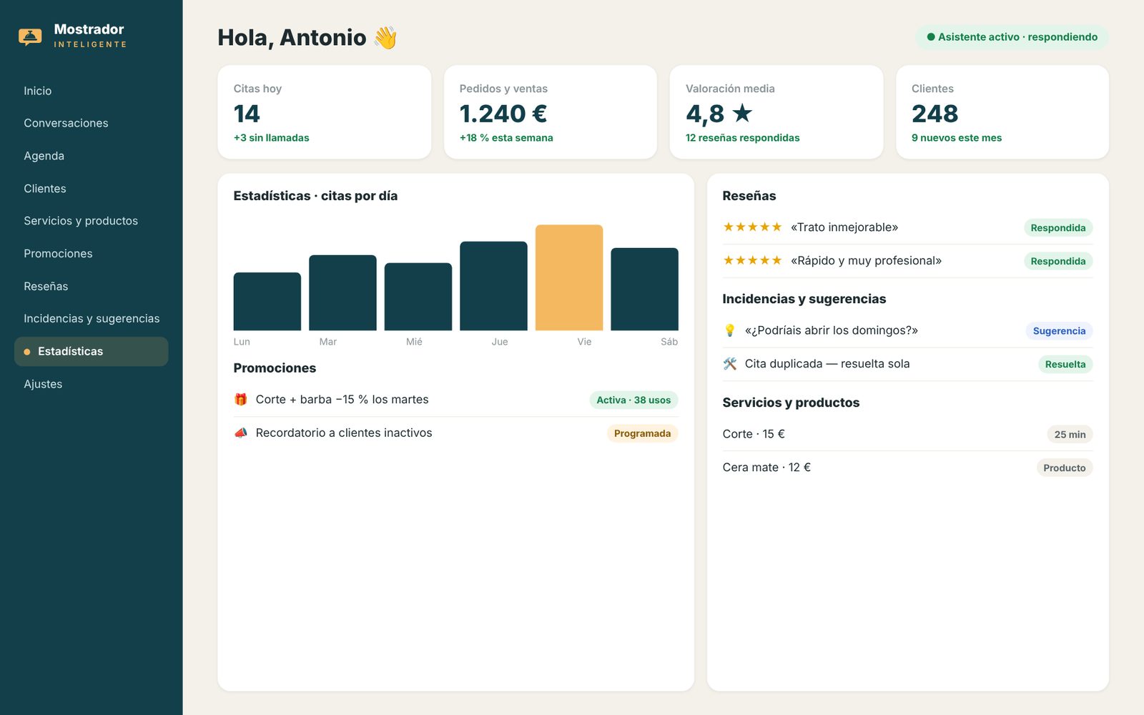Viewport: 1144px width, 715px height.
Task: Click the 25 min tag on Corte
Action: pyautogui.click(x=1070, y=435)
